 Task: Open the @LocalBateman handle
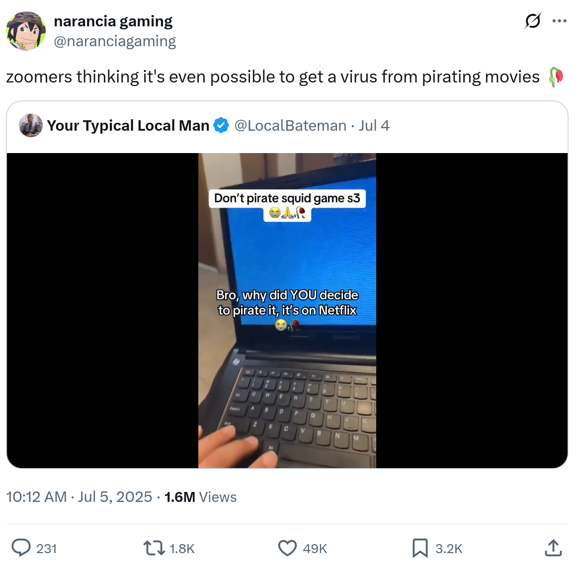tap(290, 126)
